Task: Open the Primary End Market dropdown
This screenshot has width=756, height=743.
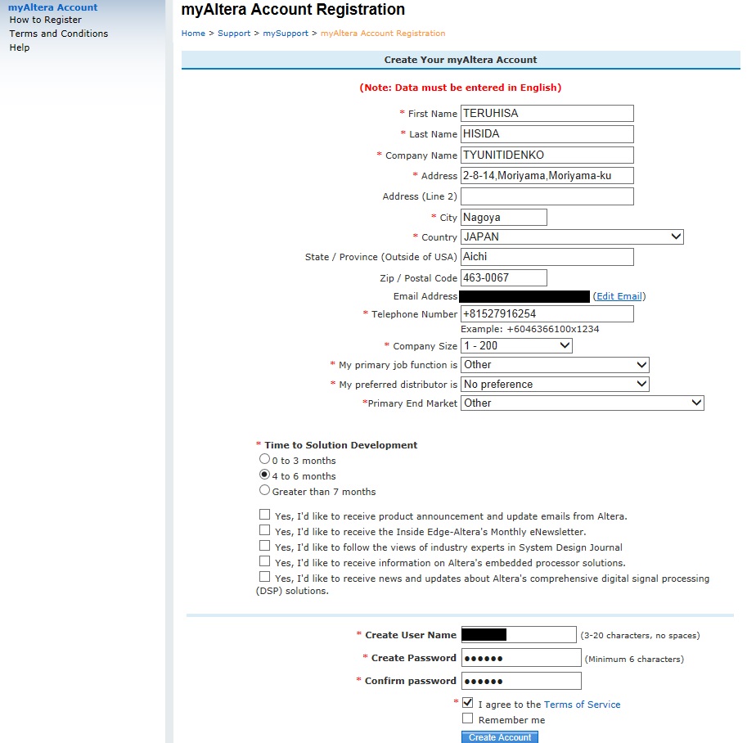Action: (583, 403)
